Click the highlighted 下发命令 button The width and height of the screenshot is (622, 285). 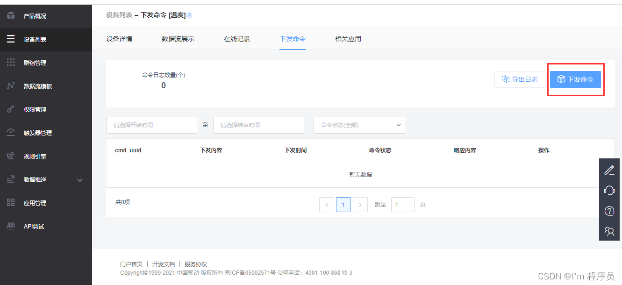click(575, 79)
